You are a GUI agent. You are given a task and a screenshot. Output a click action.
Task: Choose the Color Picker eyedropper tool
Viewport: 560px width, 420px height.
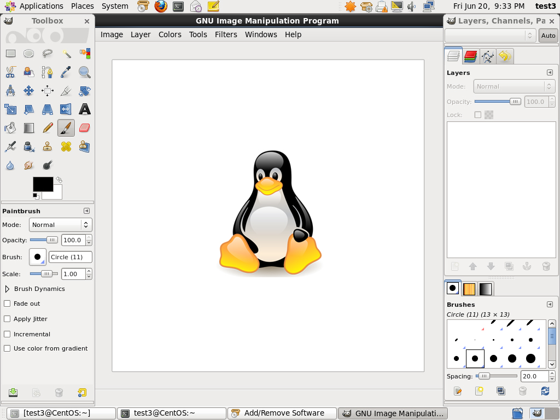coord(66,72)
